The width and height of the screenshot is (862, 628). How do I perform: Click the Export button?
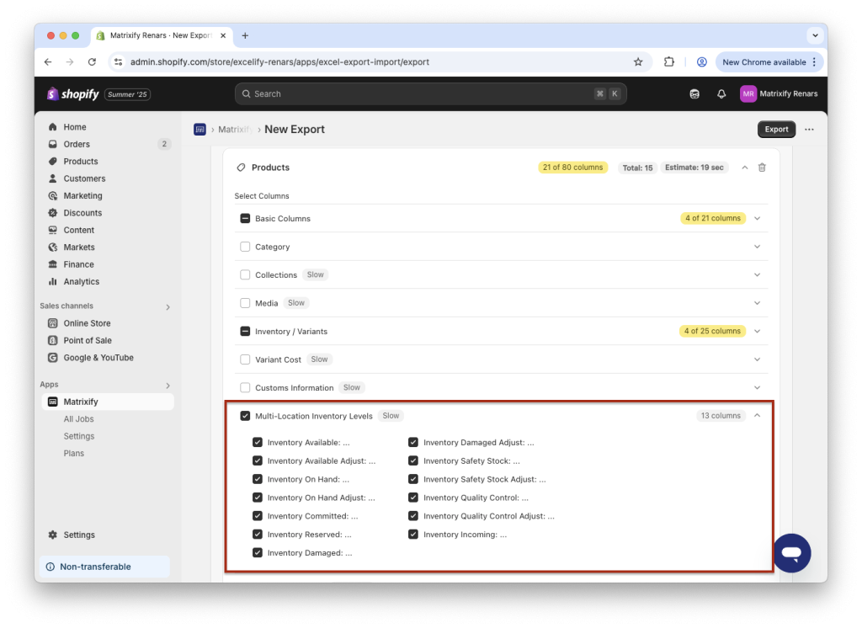775,129
